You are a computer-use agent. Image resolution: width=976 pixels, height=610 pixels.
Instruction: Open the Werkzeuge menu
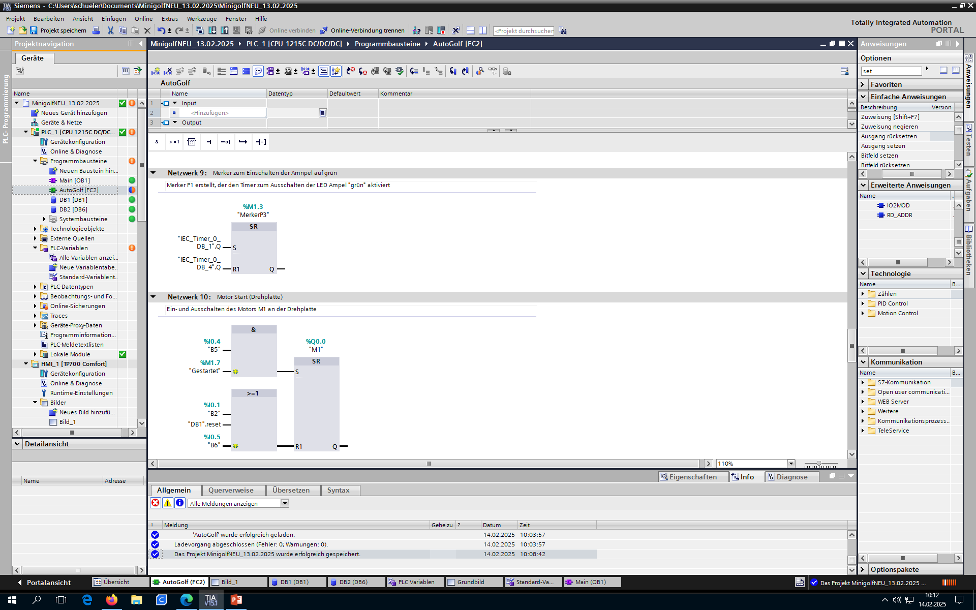point(201,19)
